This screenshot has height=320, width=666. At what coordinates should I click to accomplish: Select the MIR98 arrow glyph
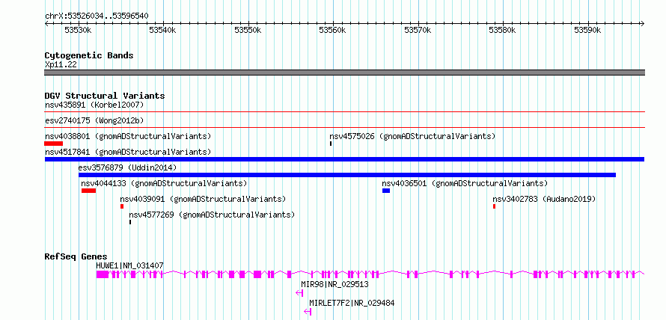point(299,293)
